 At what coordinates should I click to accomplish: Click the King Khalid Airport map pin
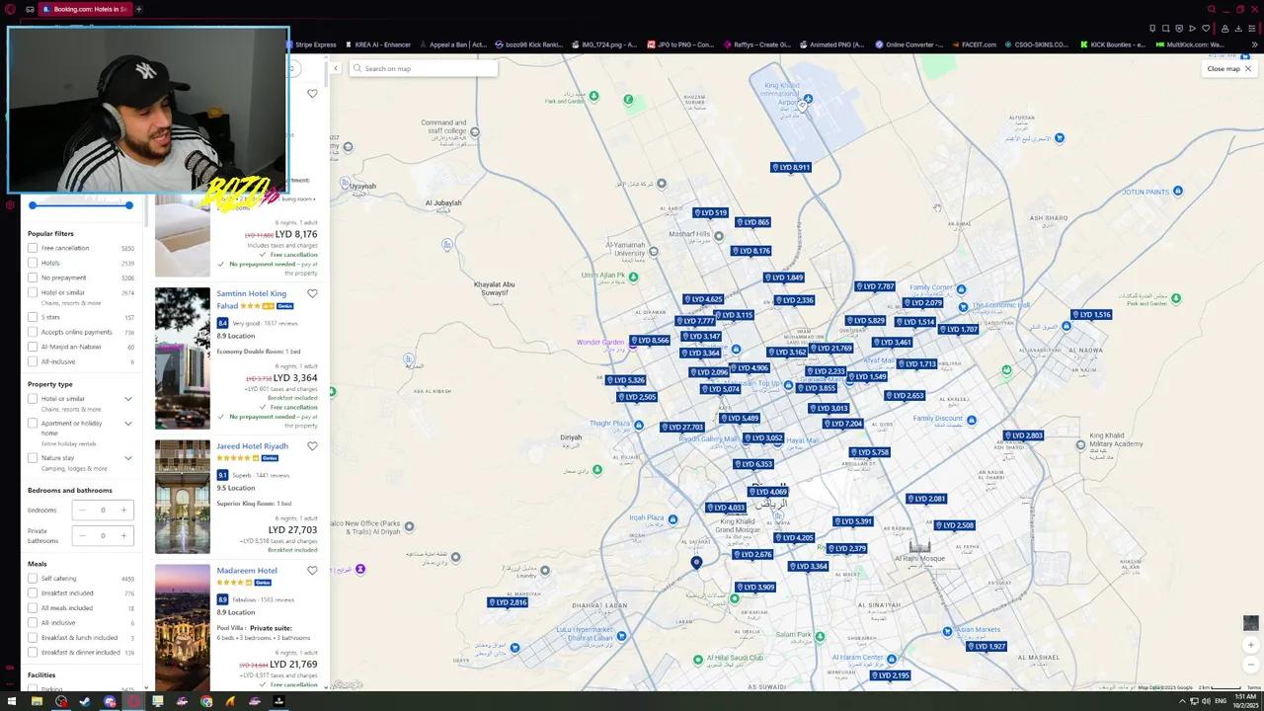click(x=808, y=99)
